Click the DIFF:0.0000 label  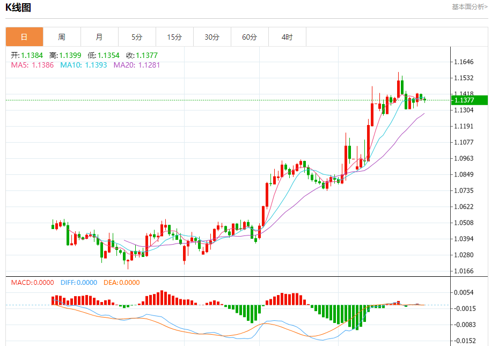[x=79, y=283]
